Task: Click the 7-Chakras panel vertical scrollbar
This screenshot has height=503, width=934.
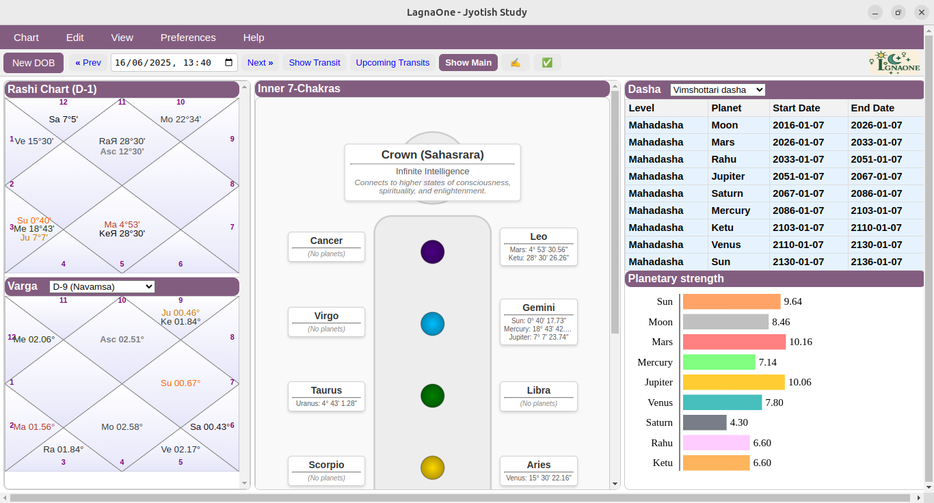Action: 615,213
